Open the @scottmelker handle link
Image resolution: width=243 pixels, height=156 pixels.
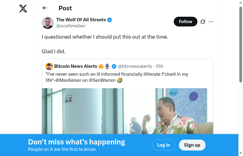tap(71, 26)
